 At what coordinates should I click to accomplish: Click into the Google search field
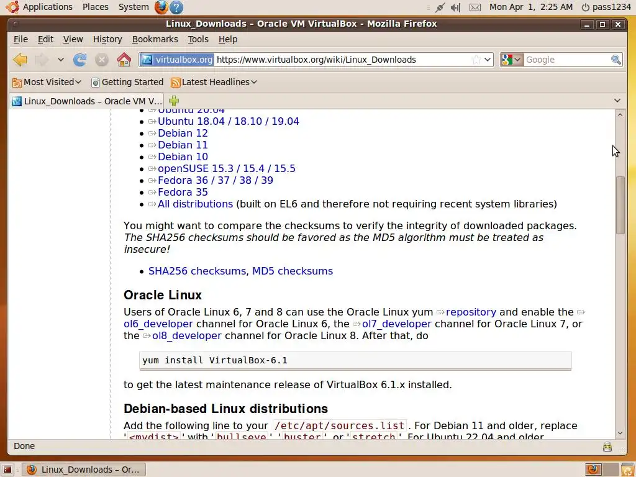566,60
